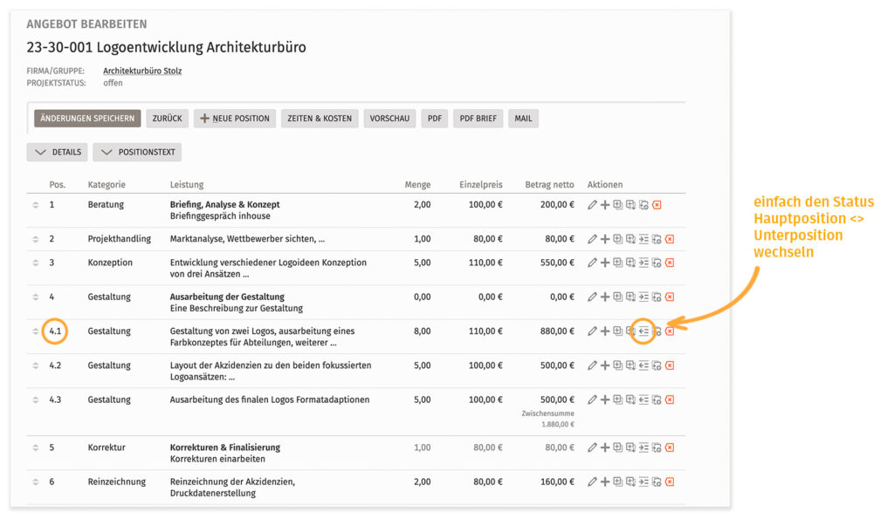Expand the DETAILS section
The image size is (894, 519).
pyautogui.click(x=57, y=152)
